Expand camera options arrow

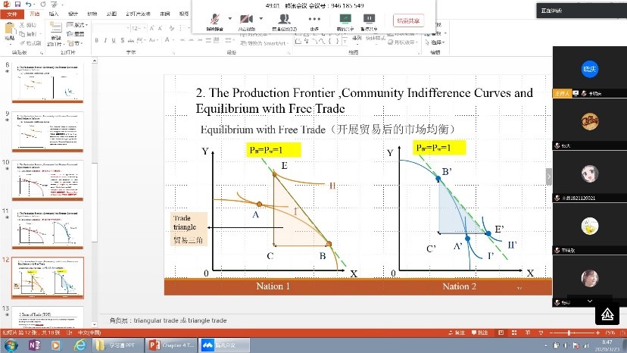[259, 19]
